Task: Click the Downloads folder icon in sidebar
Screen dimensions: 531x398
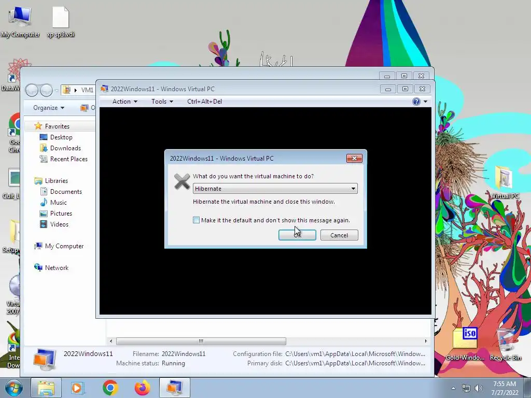Action: click(44, 148)
